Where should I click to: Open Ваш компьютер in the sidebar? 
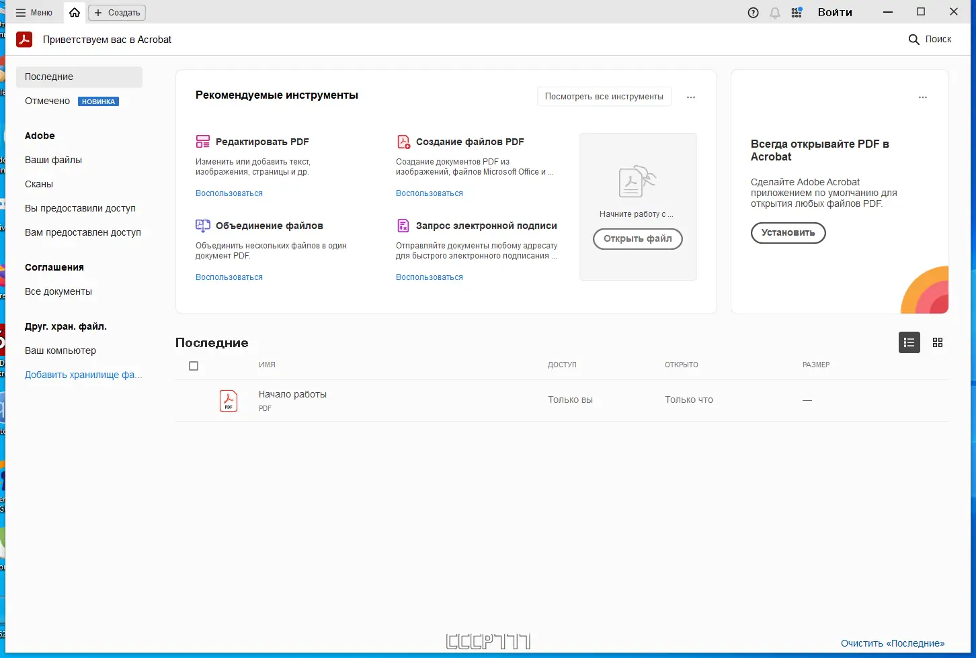click(60, 350)
